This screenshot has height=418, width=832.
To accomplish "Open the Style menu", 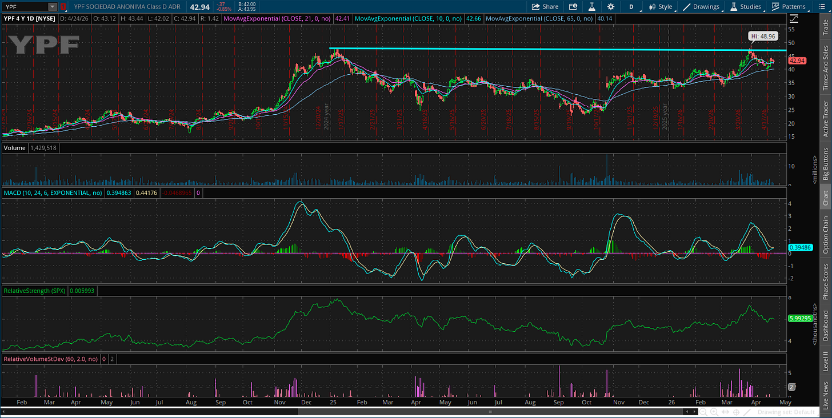I will [x=660, y=7].
